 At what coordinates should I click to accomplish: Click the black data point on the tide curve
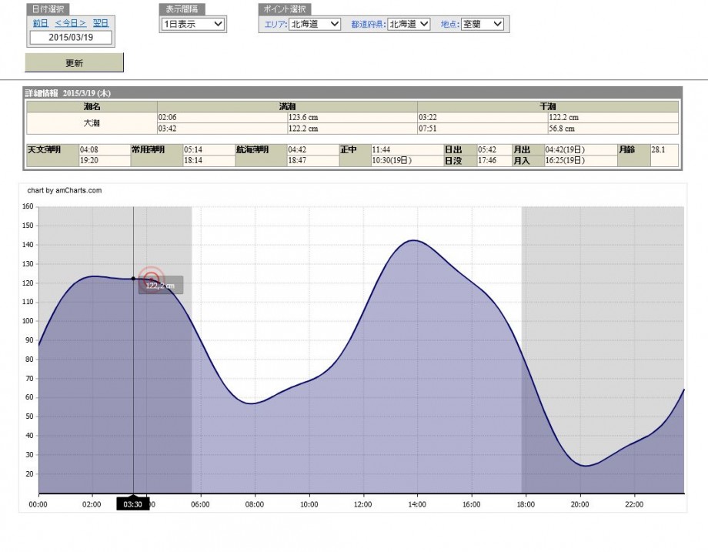coord(133,279)
